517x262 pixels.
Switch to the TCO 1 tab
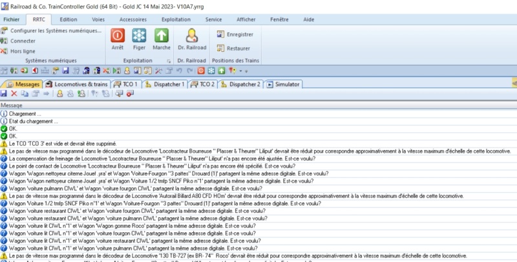coord(127,85)
